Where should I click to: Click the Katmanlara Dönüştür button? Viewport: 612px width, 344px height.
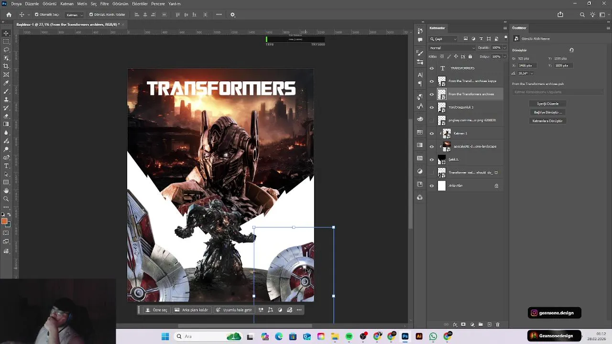tap(548, 121)
